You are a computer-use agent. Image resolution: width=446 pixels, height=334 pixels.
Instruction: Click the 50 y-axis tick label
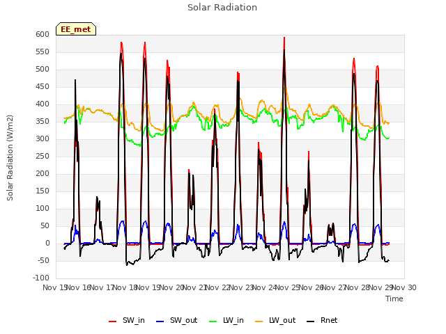(x=45, y=225)
